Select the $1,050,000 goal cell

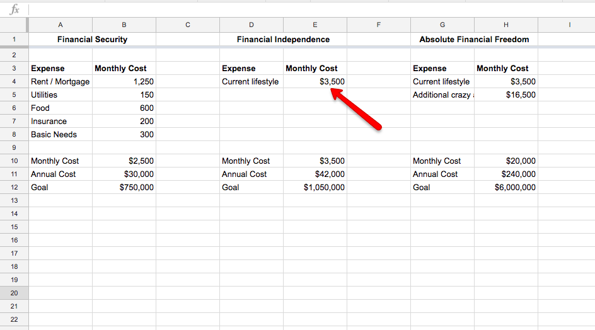tap(315, 188)
